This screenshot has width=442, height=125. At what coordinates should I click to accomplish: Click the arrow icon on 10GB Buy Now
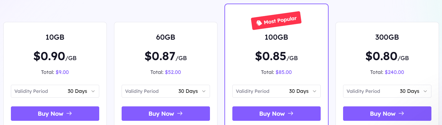point(69,114)
